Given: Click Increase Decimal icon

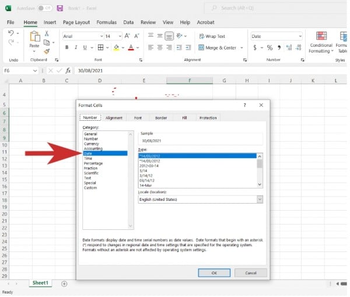Looking at the screenshot, I should [289, 48].
